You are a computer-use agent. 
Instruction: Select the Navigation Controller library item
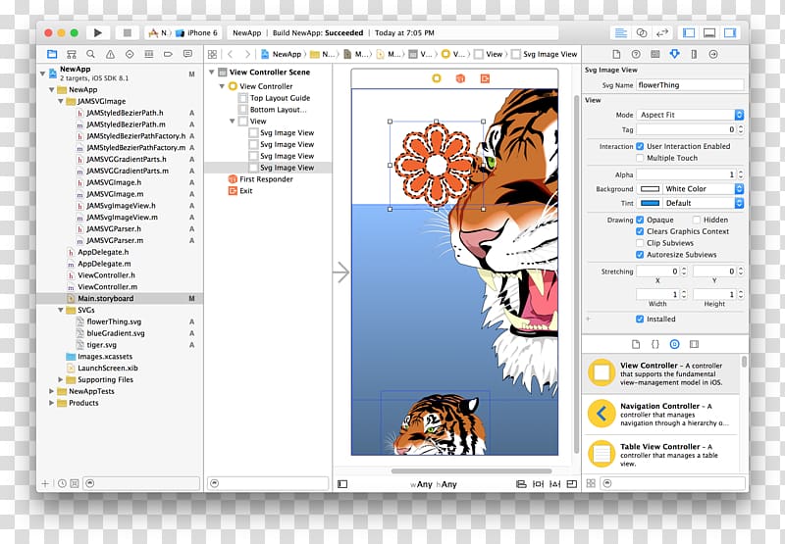click(x=660, y=415)
